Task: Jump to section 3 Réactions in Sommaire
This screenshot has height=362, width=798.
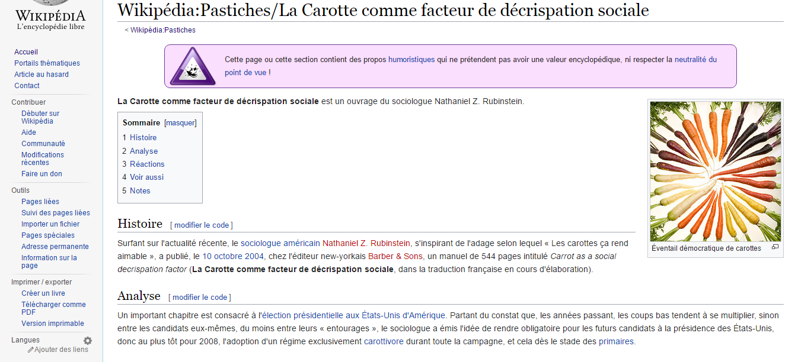Action: coord(143,164)
